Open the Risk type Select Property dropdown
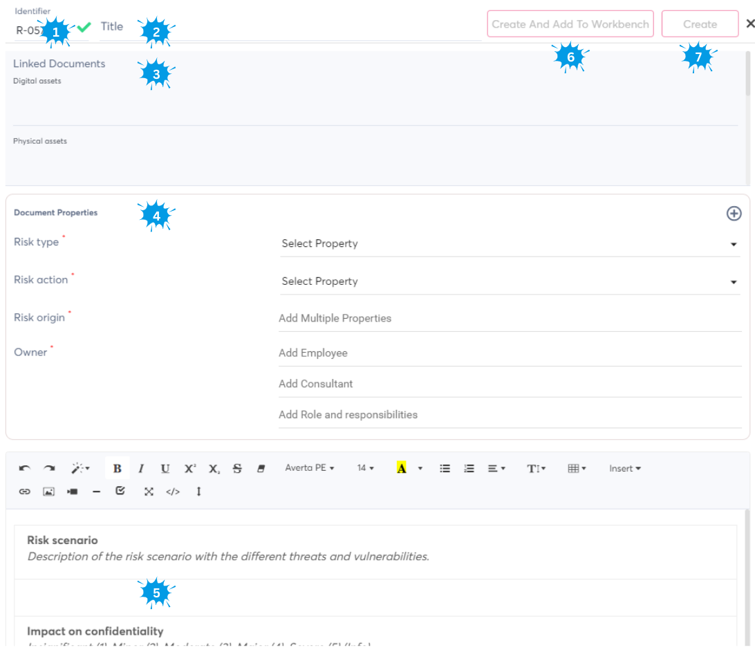Screen dimensions: 755x652 510,244
